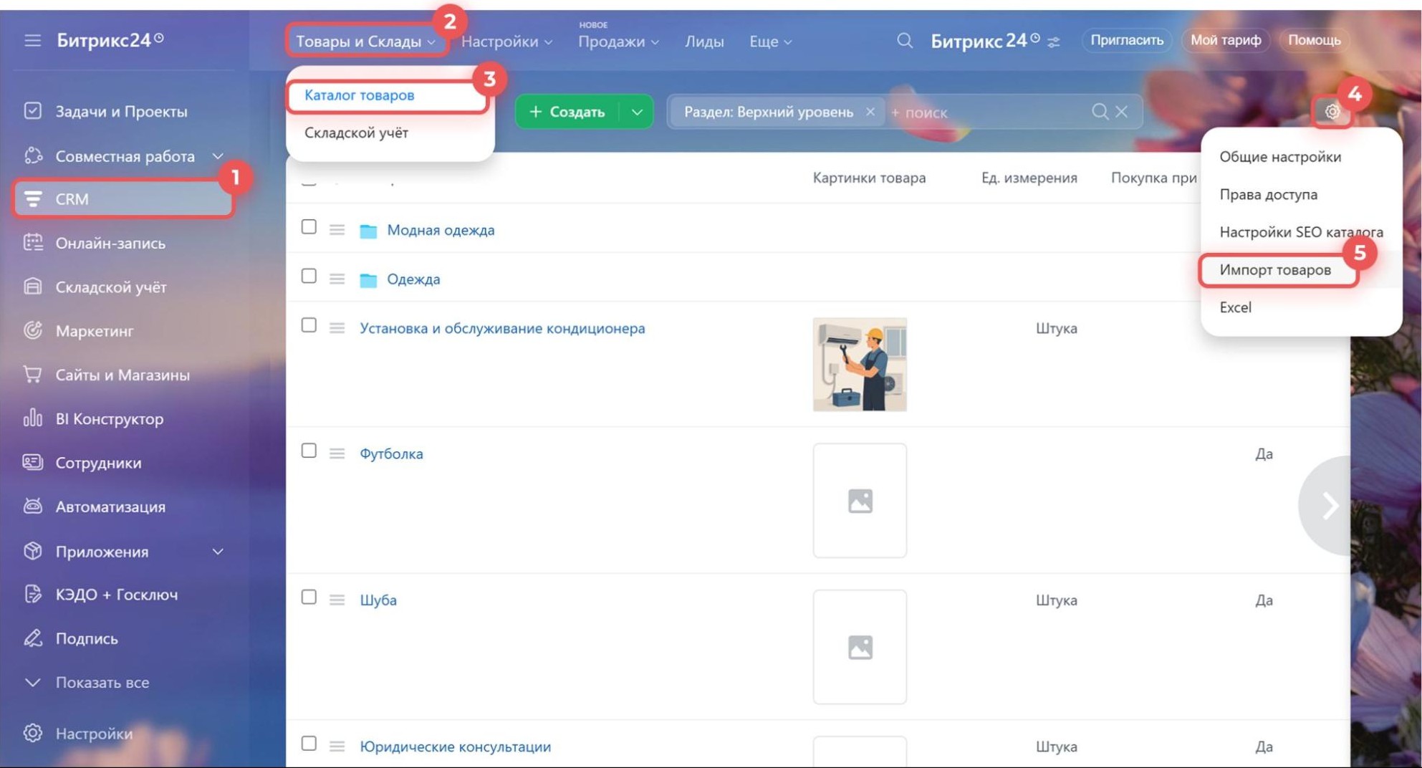This screenshot has height=768, width=1422.
Task: Clear the search field with X icon
Action: point(1122,112)
